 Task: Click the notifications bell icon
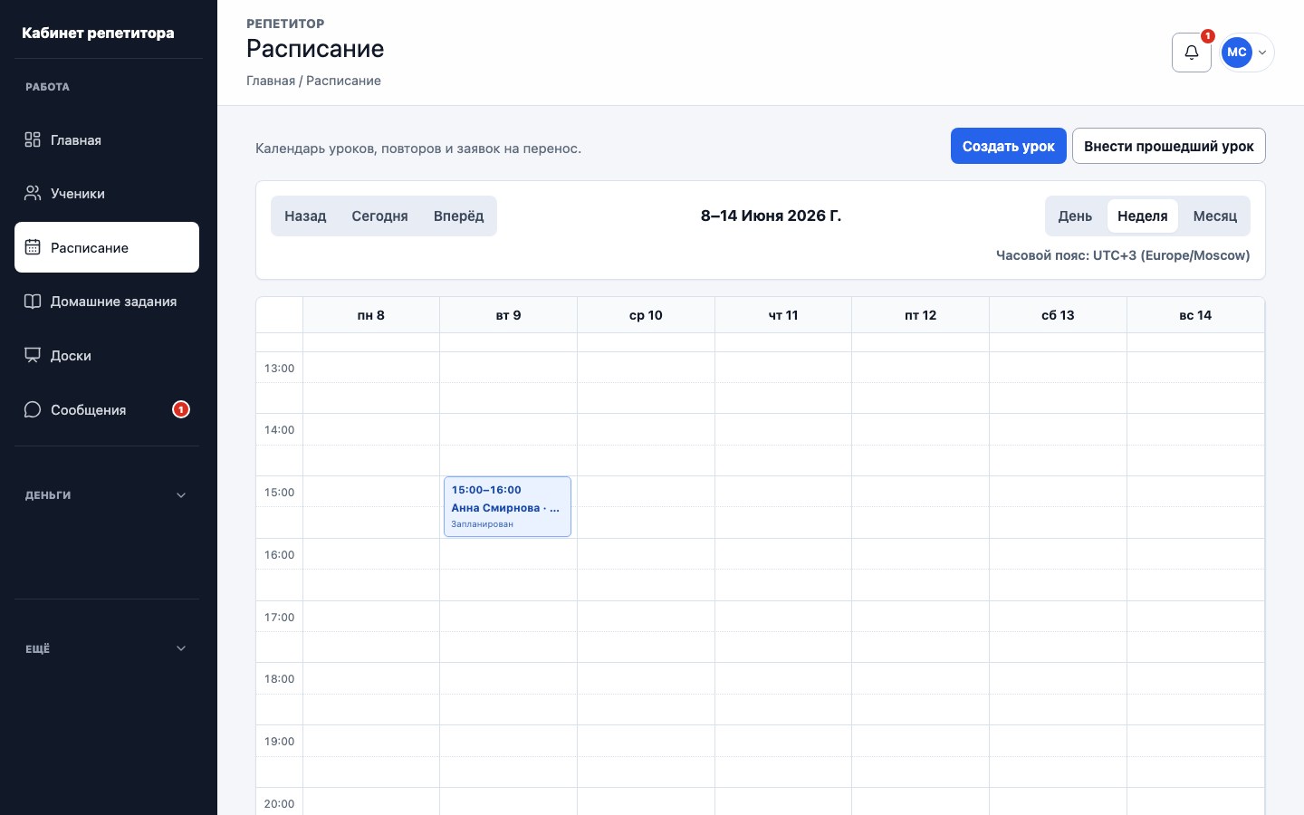pyautogui.click(x=1191, y=53)
